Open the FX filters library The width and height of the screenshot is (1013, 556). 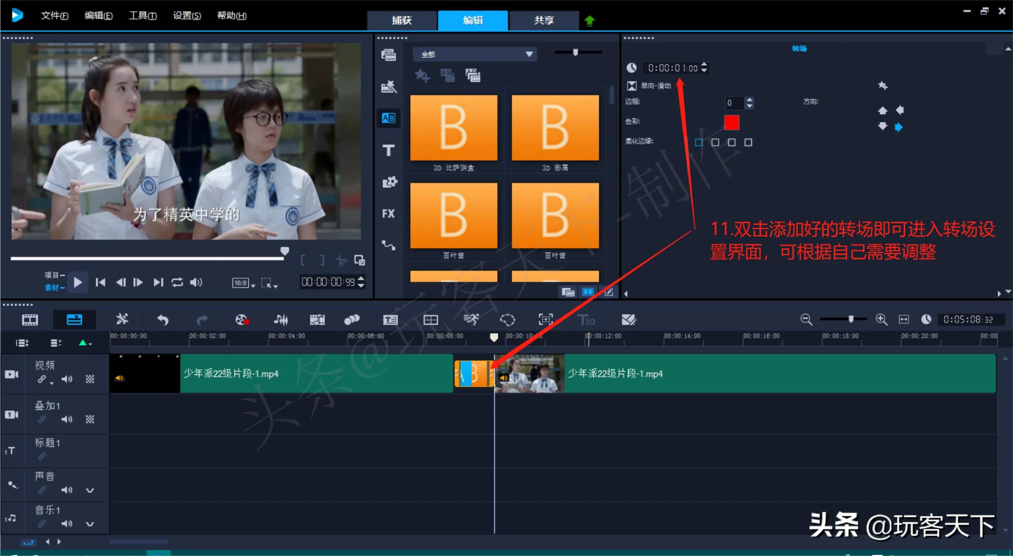pyautogui.click(x=389, y=213)
